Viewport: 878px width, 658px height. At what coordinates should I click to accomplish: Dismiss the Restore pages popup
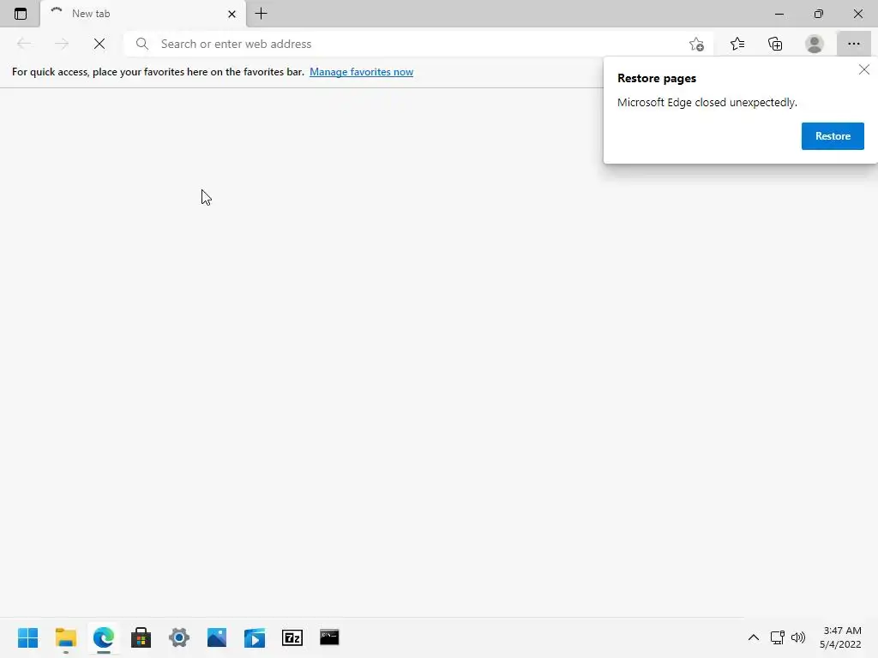click(x=864, y=69)
